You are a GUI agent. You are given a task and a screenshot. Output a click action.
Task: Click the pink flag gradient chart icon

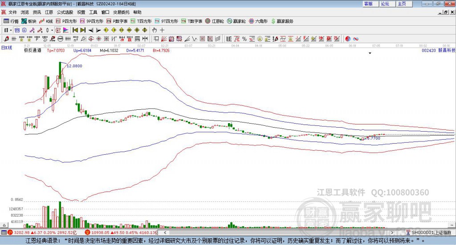pos(66,30)
